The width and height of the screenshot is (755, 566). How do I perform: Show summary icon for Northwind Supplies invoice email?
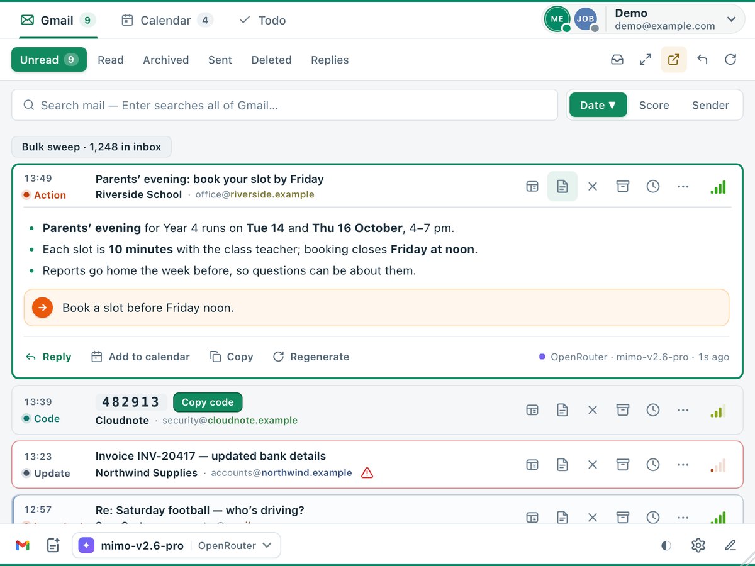coord(562,465)
